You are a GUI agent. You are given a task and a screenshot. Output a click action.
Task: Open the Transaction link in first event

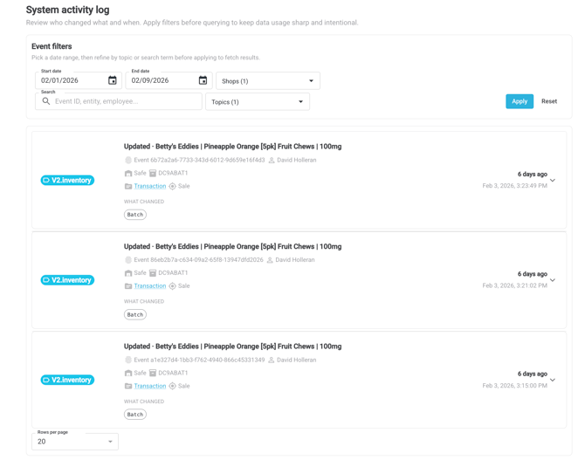point(150,186)
